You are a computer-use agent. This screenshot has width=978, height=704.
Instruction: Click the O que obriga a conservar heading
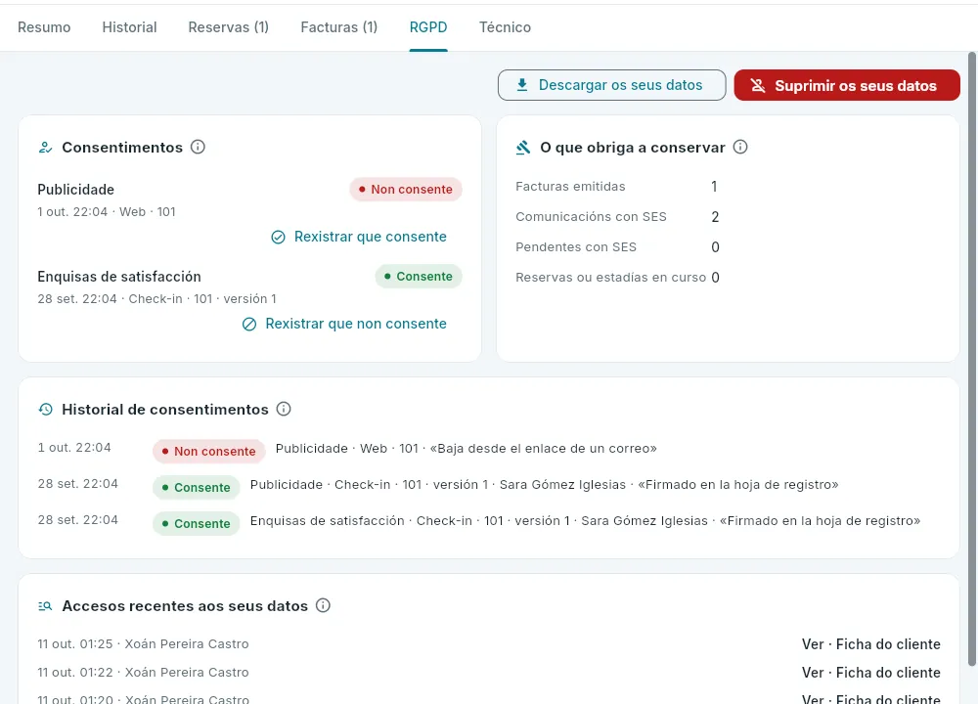[633, 148]
